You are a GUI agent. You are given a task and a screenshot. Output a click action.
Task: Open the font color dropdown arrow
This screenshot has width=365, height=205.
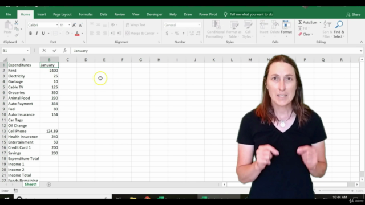coord(82,34)
